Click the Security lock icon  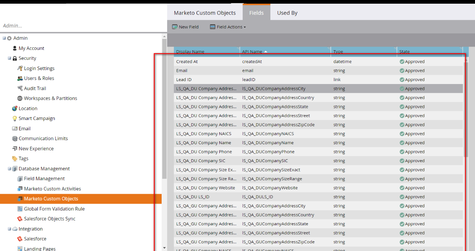[15, 58]
